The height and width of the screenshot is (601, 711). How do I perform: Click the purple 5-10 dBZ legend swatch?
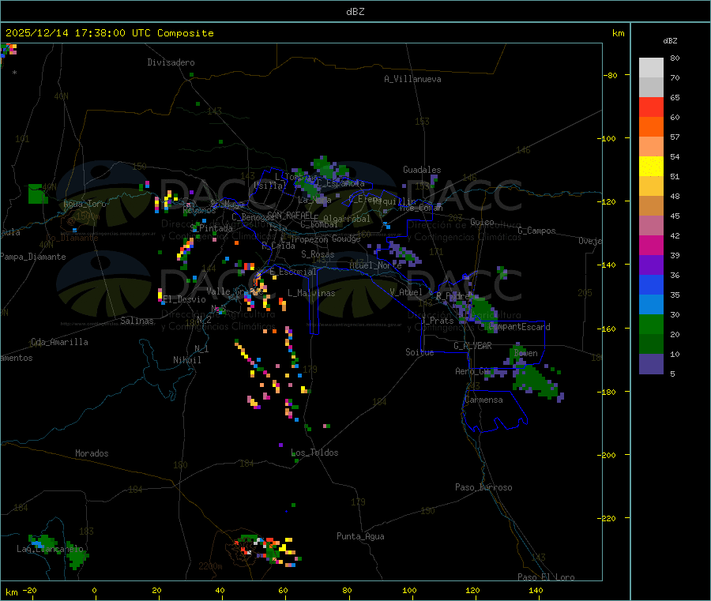[651, 364]
